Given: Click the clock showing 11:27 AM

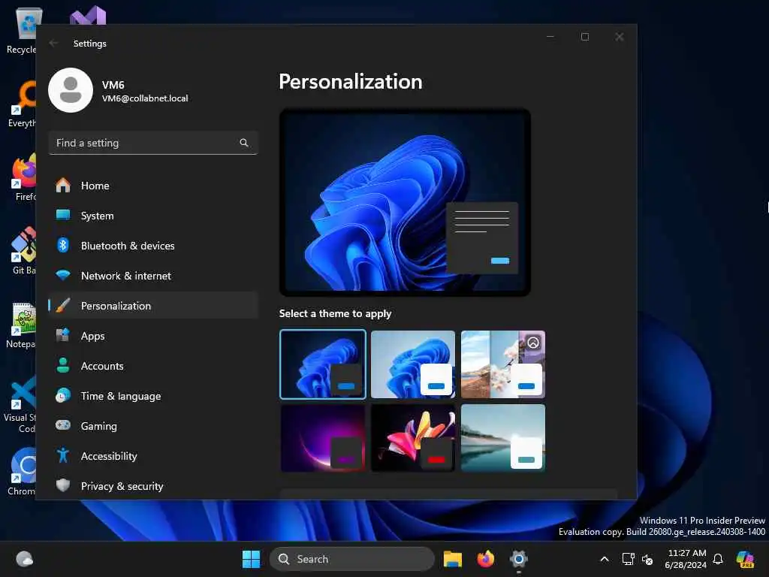Looking at the screenshot, I should pyautogui.click(x=687, y=553).
